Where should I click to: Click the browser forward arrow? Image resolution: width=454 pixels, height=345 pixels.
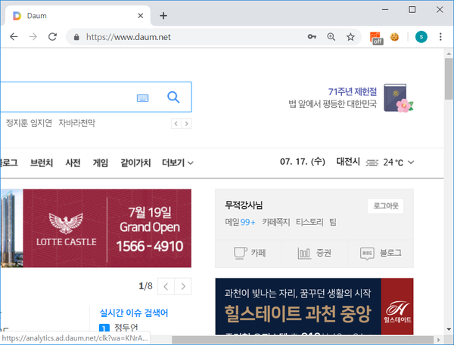tap(33, 37)
